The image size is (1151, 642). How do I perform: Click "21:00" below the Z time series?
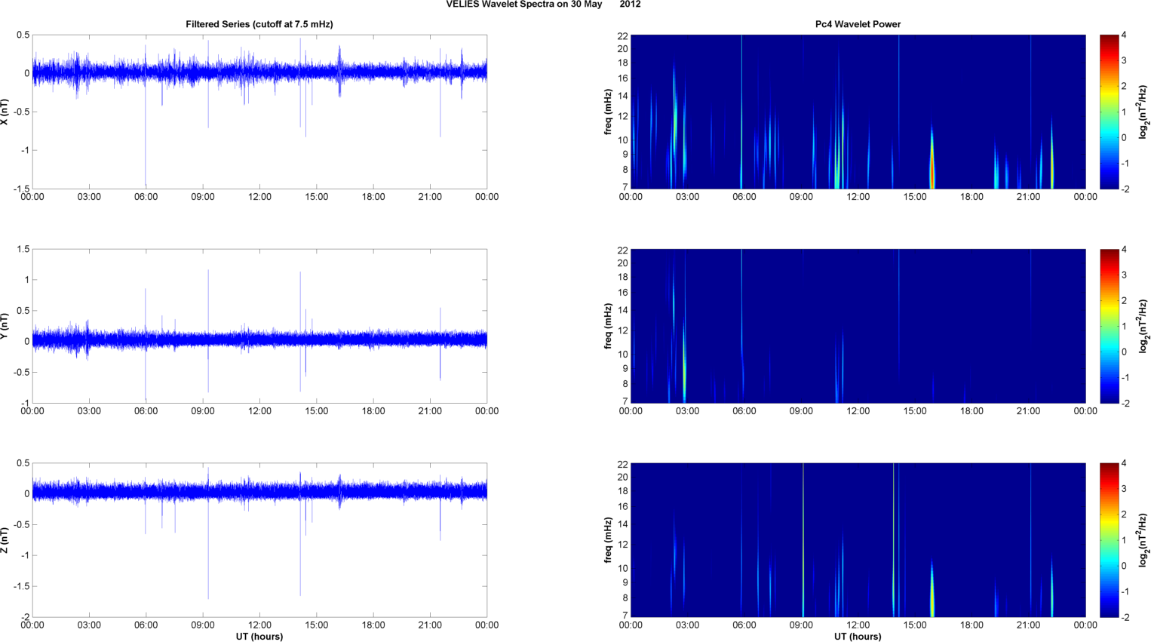(x=430, y=625)
